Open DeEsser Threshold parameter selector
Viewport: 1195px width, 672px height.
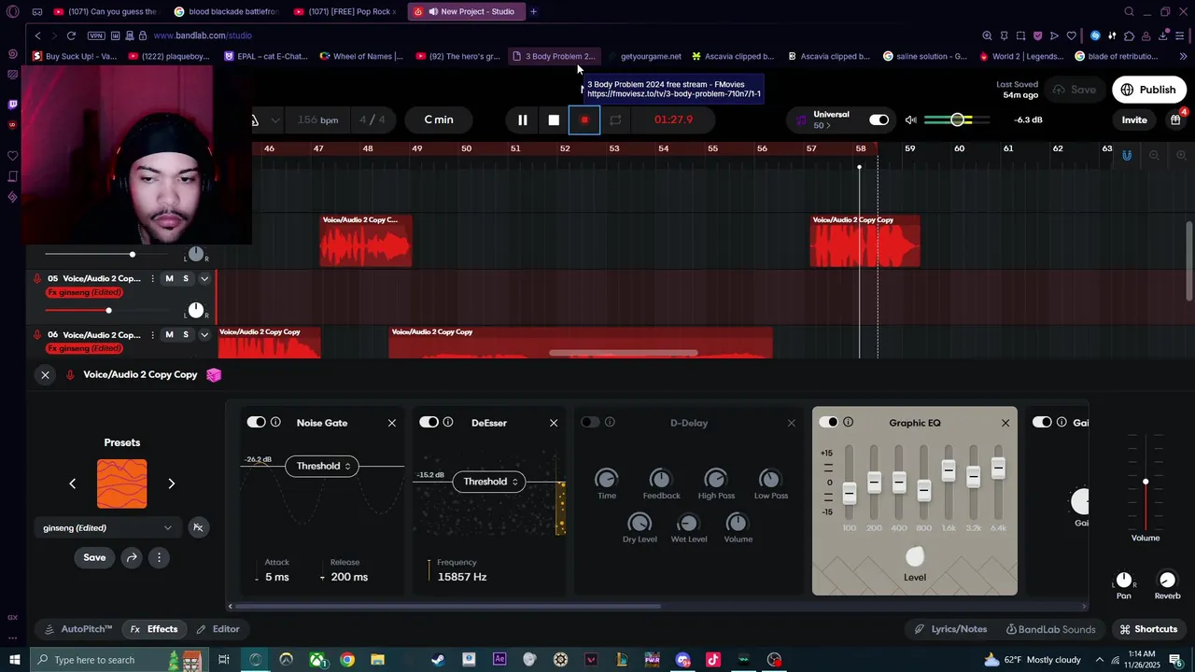[x=489, y=482]
